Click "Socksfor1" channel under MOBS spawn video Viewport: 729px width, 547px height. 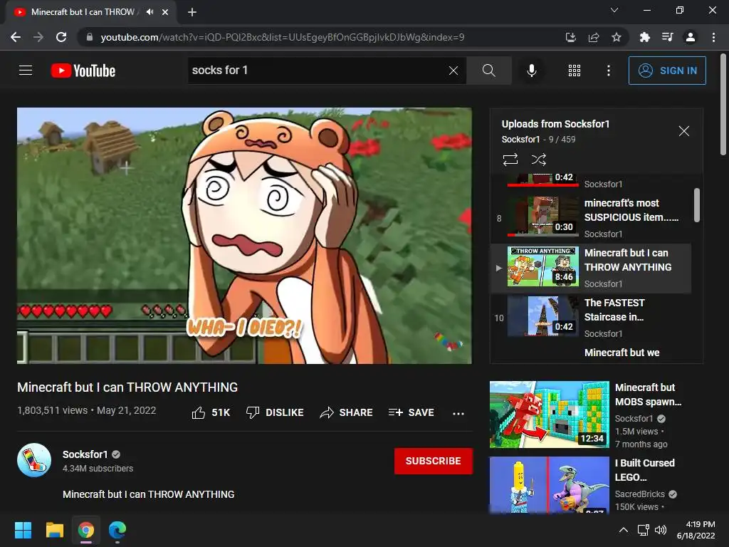(x=634, y=419)
